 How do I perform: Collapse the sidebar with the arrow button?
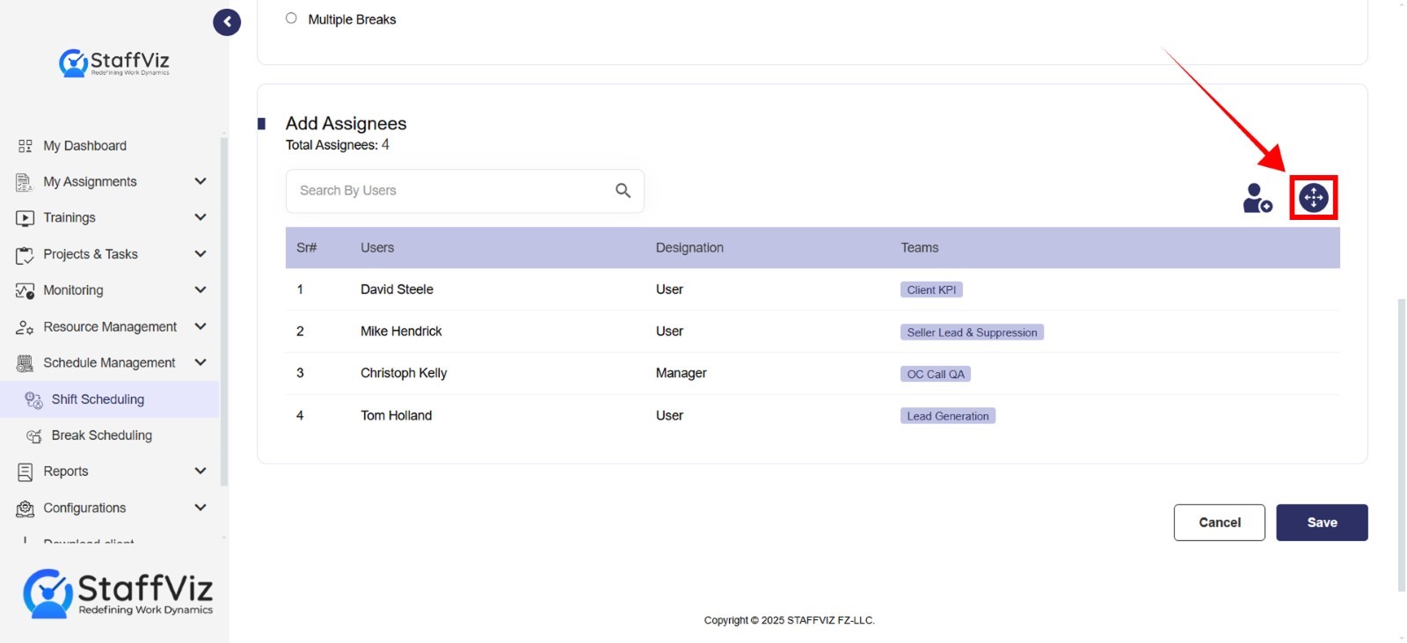pos(227,22)
